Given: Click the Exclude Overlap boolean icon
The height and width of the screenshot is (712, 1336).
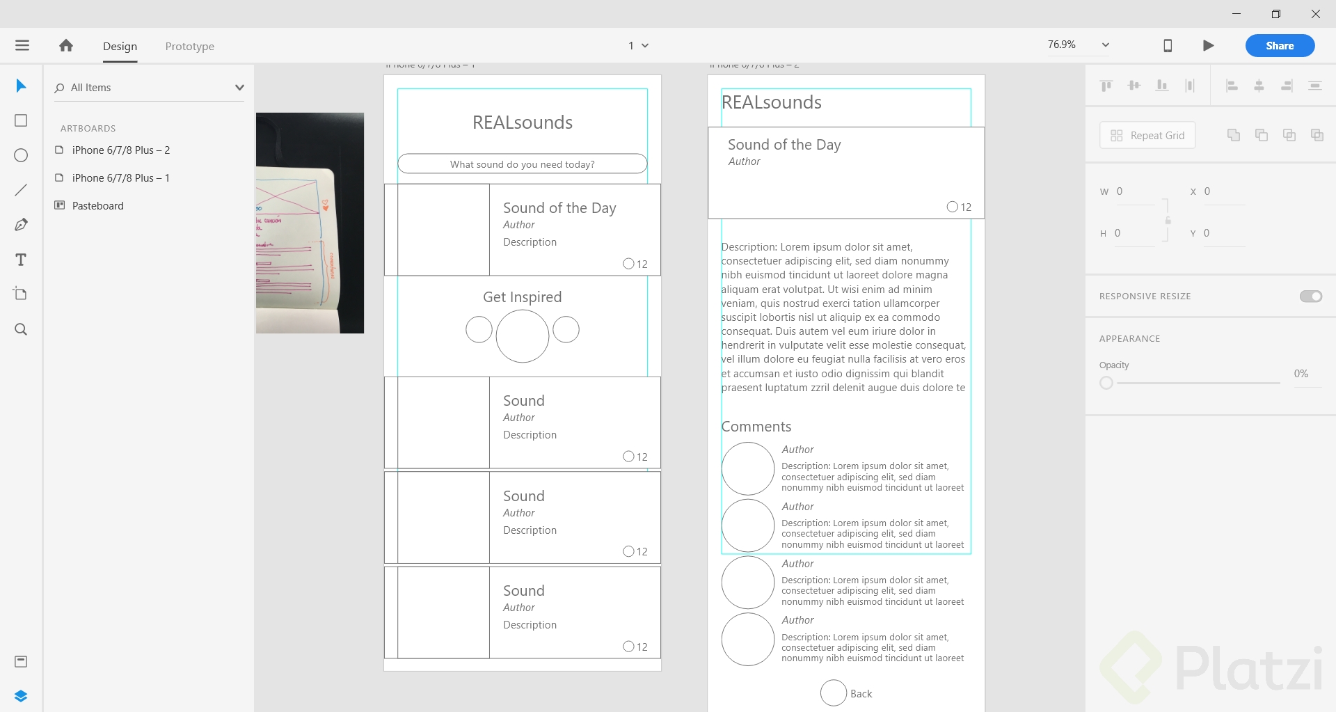Looking at the screenshot, I should click(1317, 135).
